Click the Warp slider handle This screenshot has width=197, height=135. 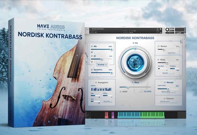(128, 87)
